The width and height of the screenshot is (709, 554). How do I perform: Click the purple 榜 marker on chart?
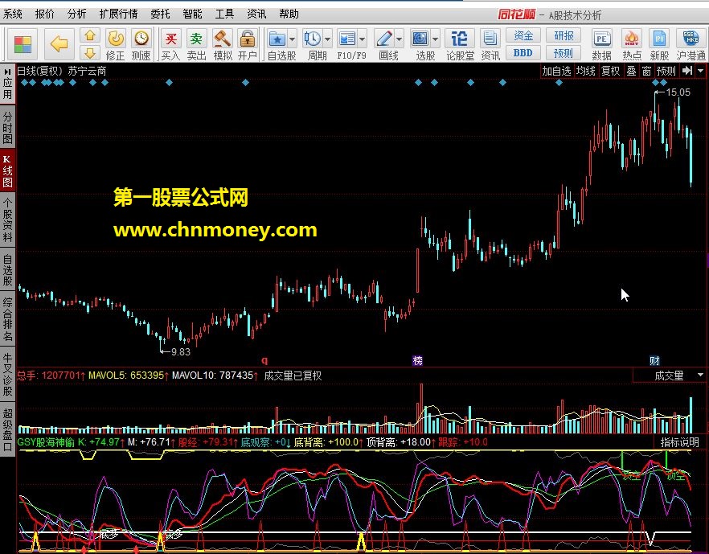click(x=417, y=360)
